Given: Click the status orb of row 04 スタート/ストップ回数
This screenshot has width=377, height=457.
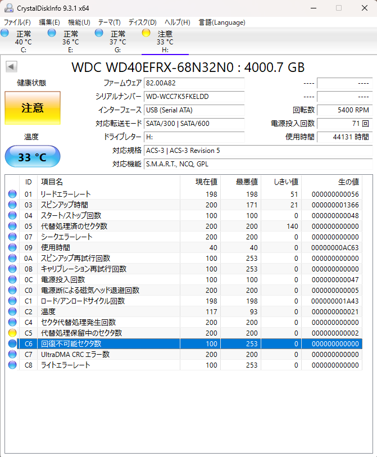Looking at the screenshot, I should point(12,215).
